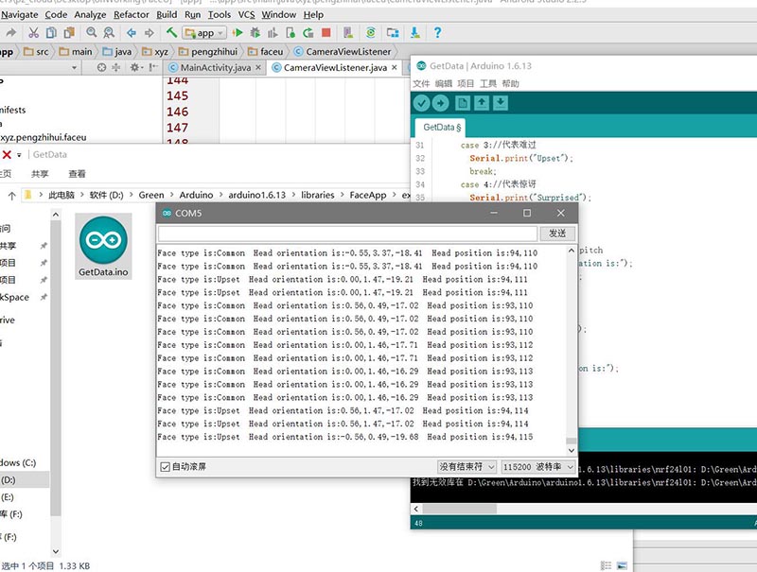
Task: Open the 工具 menu in Arduino
Action: (488, 83)
